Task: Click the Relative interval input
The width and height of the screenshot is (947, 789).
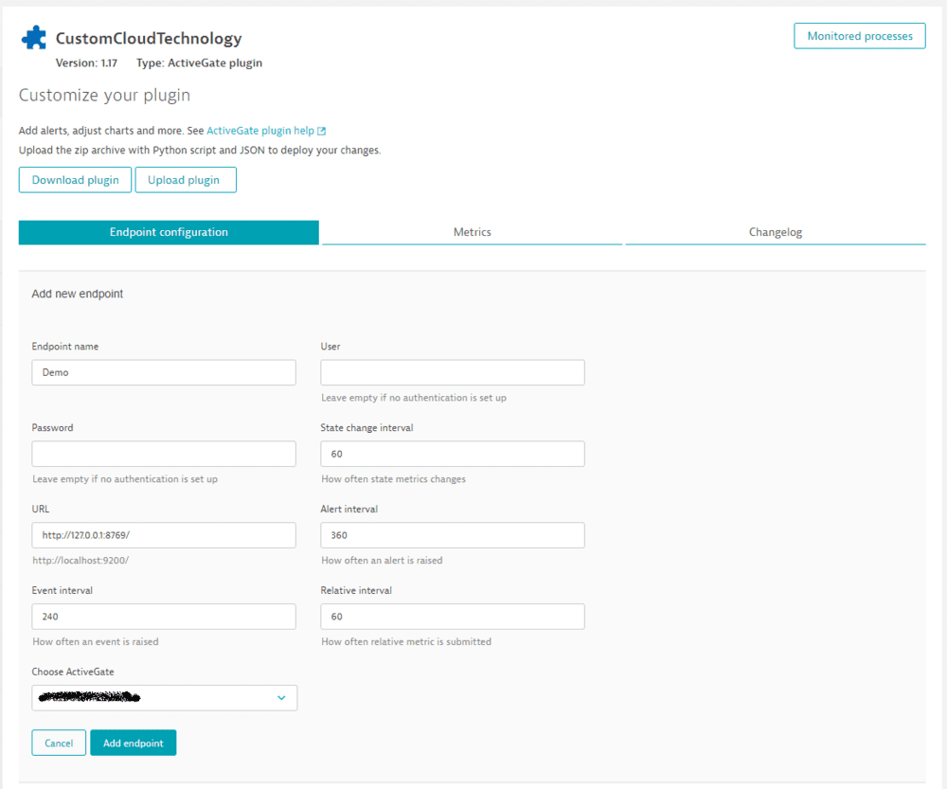Action: 452,617
